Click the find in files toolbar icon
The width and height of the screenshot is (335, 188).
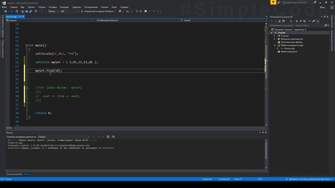coord(120,11)
